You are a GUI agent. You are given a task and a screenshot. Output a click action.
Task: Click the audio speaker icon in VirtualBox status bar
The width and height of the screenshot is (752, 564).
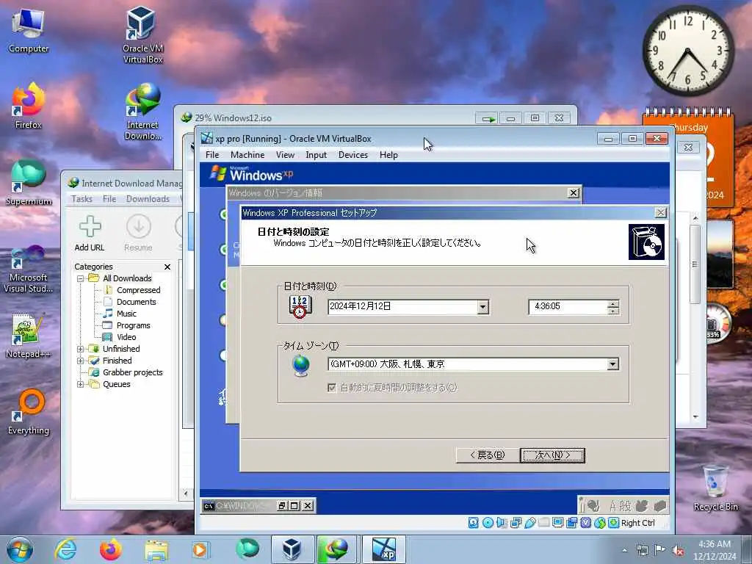point(502,523)
